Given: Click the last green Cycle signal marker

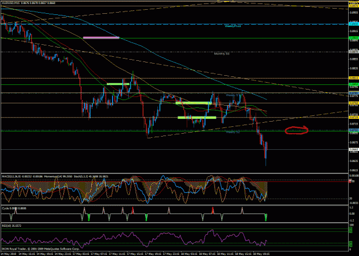Looking at the screenshot, I should (x=266, y=218).
